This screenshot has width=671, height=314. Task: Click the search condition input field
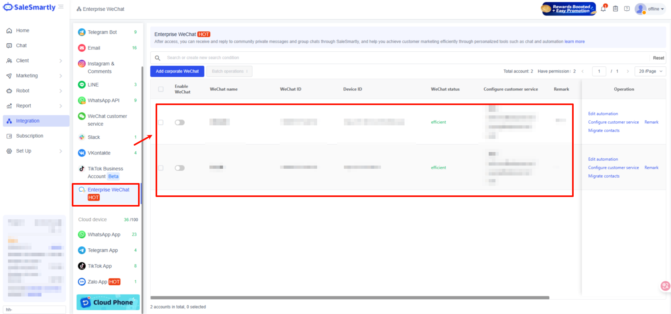pyautogui.click(x=399, y=58)
